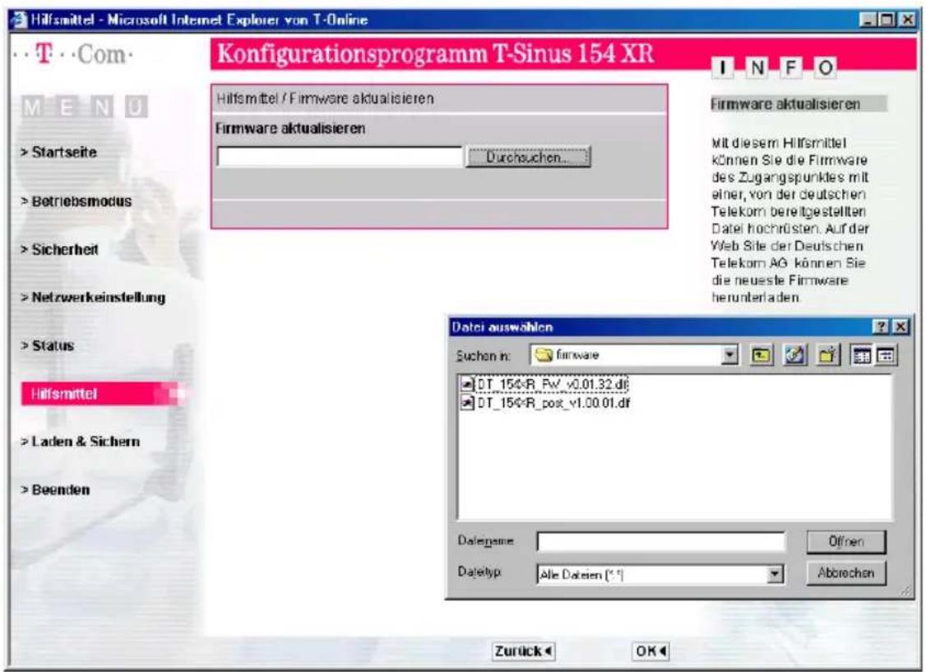
Task: Click the Internet Explorer title bar icon
Action: tap(20, 20)
